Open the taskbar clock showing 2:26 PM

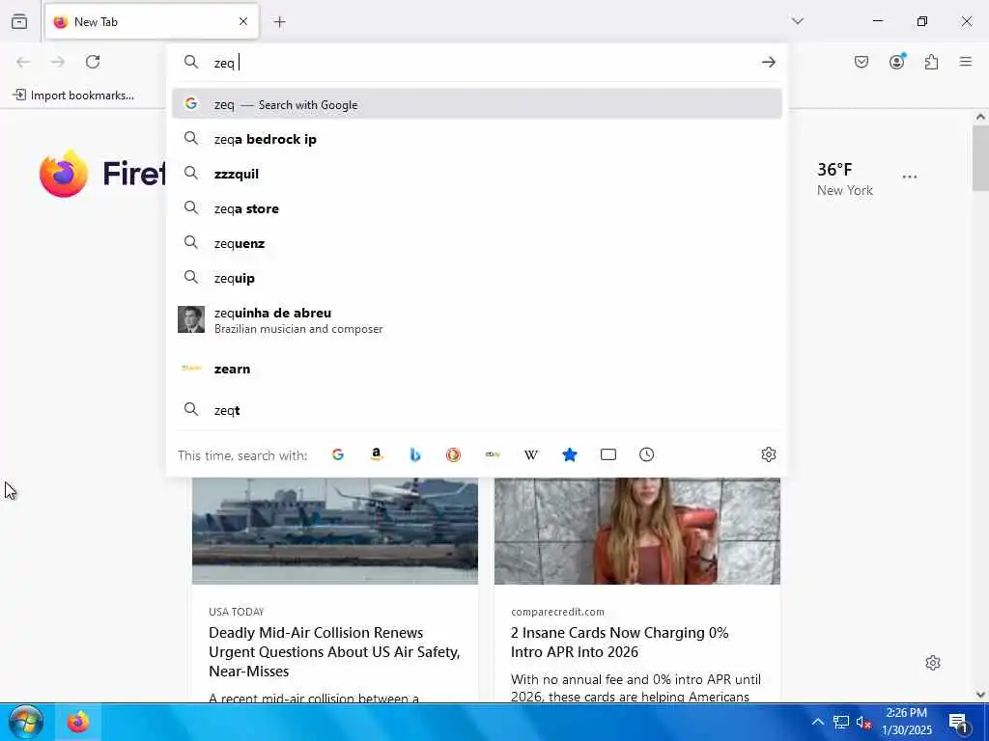[906, 722]
